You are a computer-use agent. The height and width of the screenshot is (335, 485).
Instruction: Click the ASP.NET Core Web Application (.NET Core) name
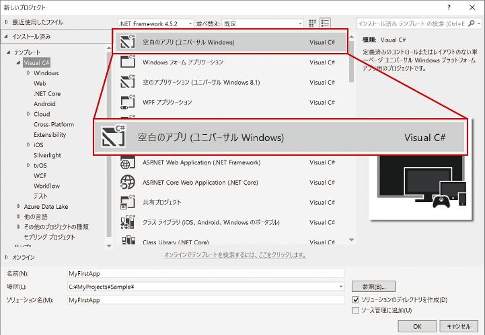(200, 183)
